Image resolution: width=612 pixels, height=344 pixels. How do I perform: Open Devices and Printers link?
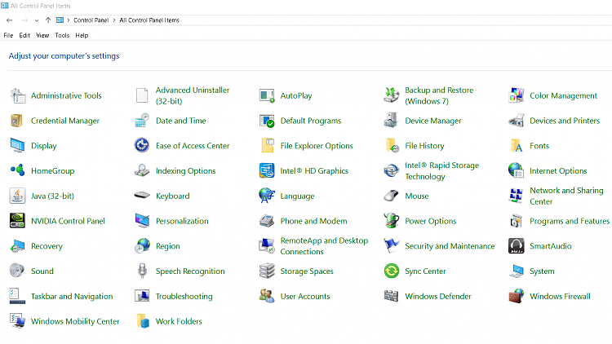[x=565, y=121]
